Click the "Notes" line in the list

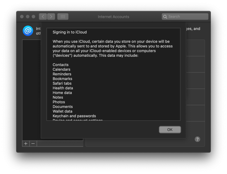[x=58, y=97]
